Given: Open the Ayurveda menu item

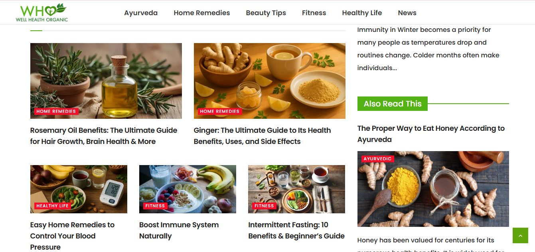Looking at the screenshot, I should point(141,13).
